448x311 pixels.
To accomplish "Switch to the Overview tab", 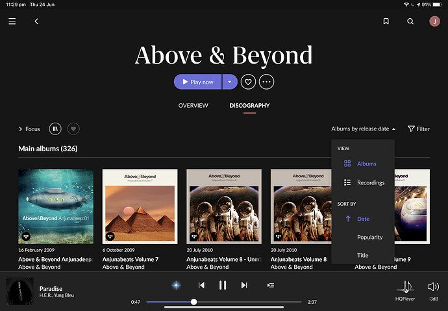I will 193,105.
